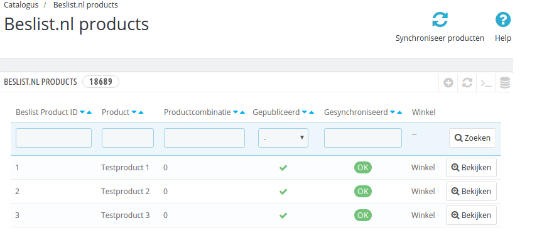Click Bekijken for Testproduct 1

click(471, 167)
